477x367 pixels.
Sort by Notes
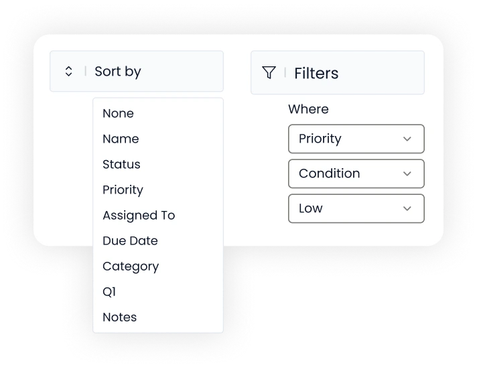pos(119,317)
